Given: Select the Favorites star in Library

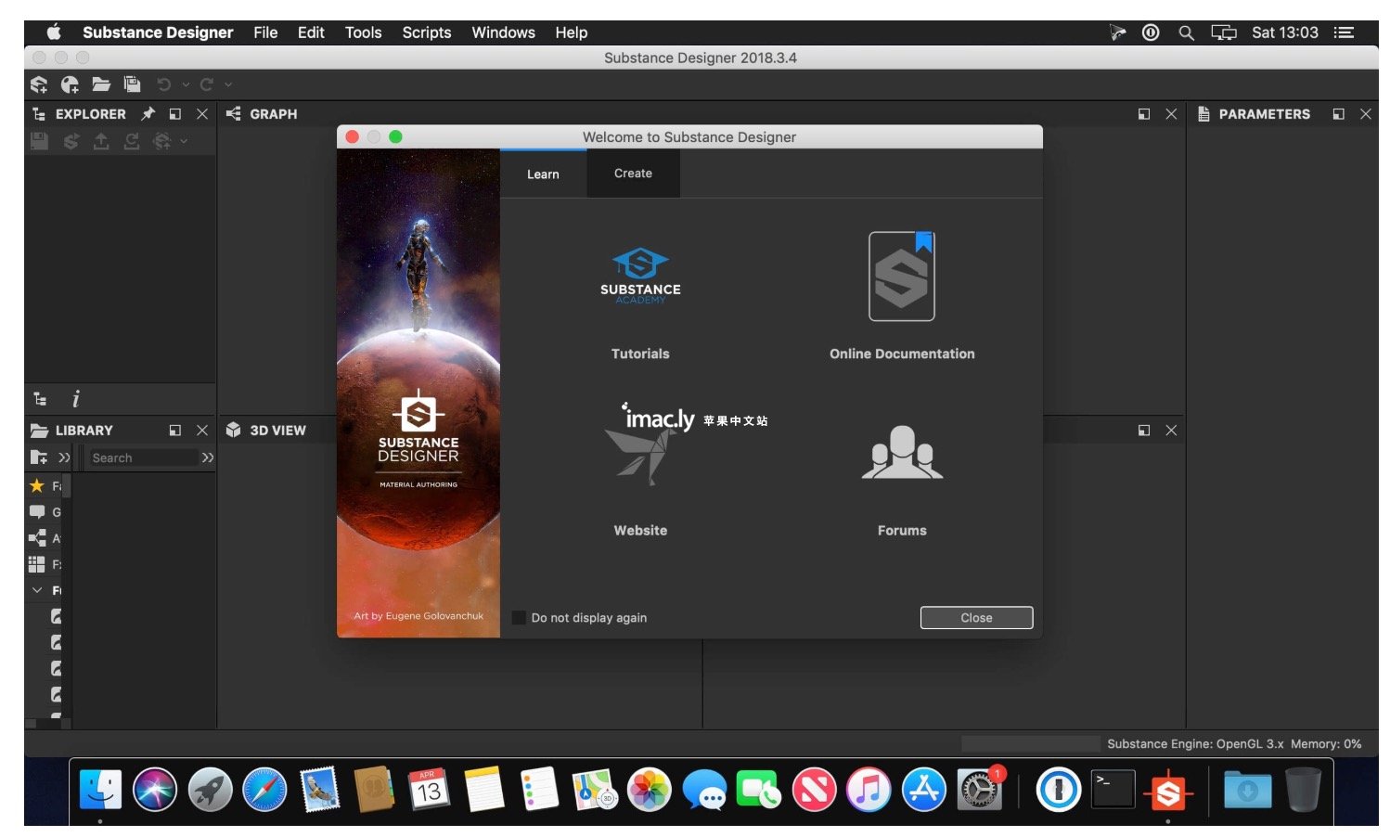Looking at the screenshot, I should point(37,485).
